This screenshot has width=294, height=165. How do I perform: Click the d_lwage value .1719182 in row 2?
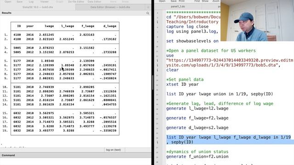tap(109, 39)
